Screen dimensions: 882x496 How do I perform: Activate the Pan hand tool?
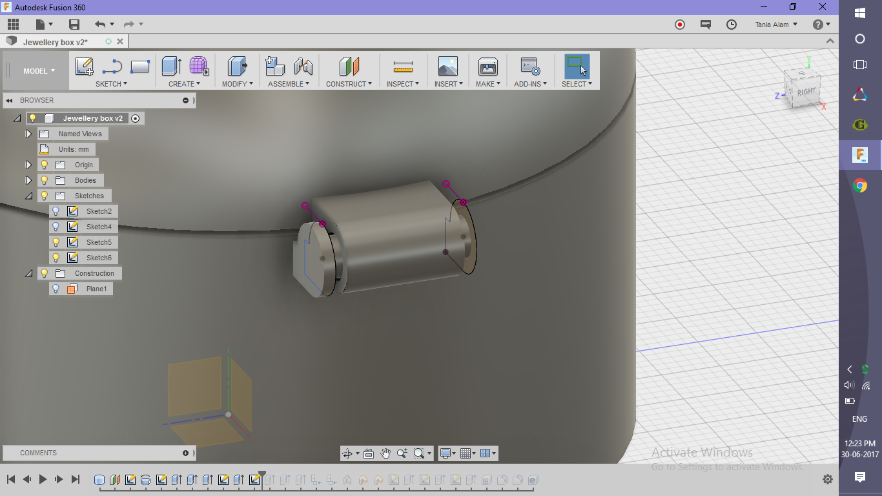[385, 453]
